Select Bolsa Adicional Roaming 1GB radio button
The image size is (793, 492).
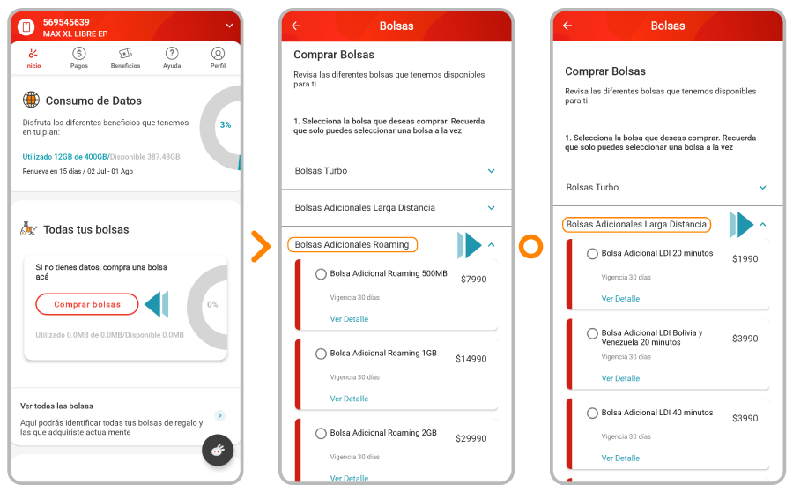click(x=321, y=354)
